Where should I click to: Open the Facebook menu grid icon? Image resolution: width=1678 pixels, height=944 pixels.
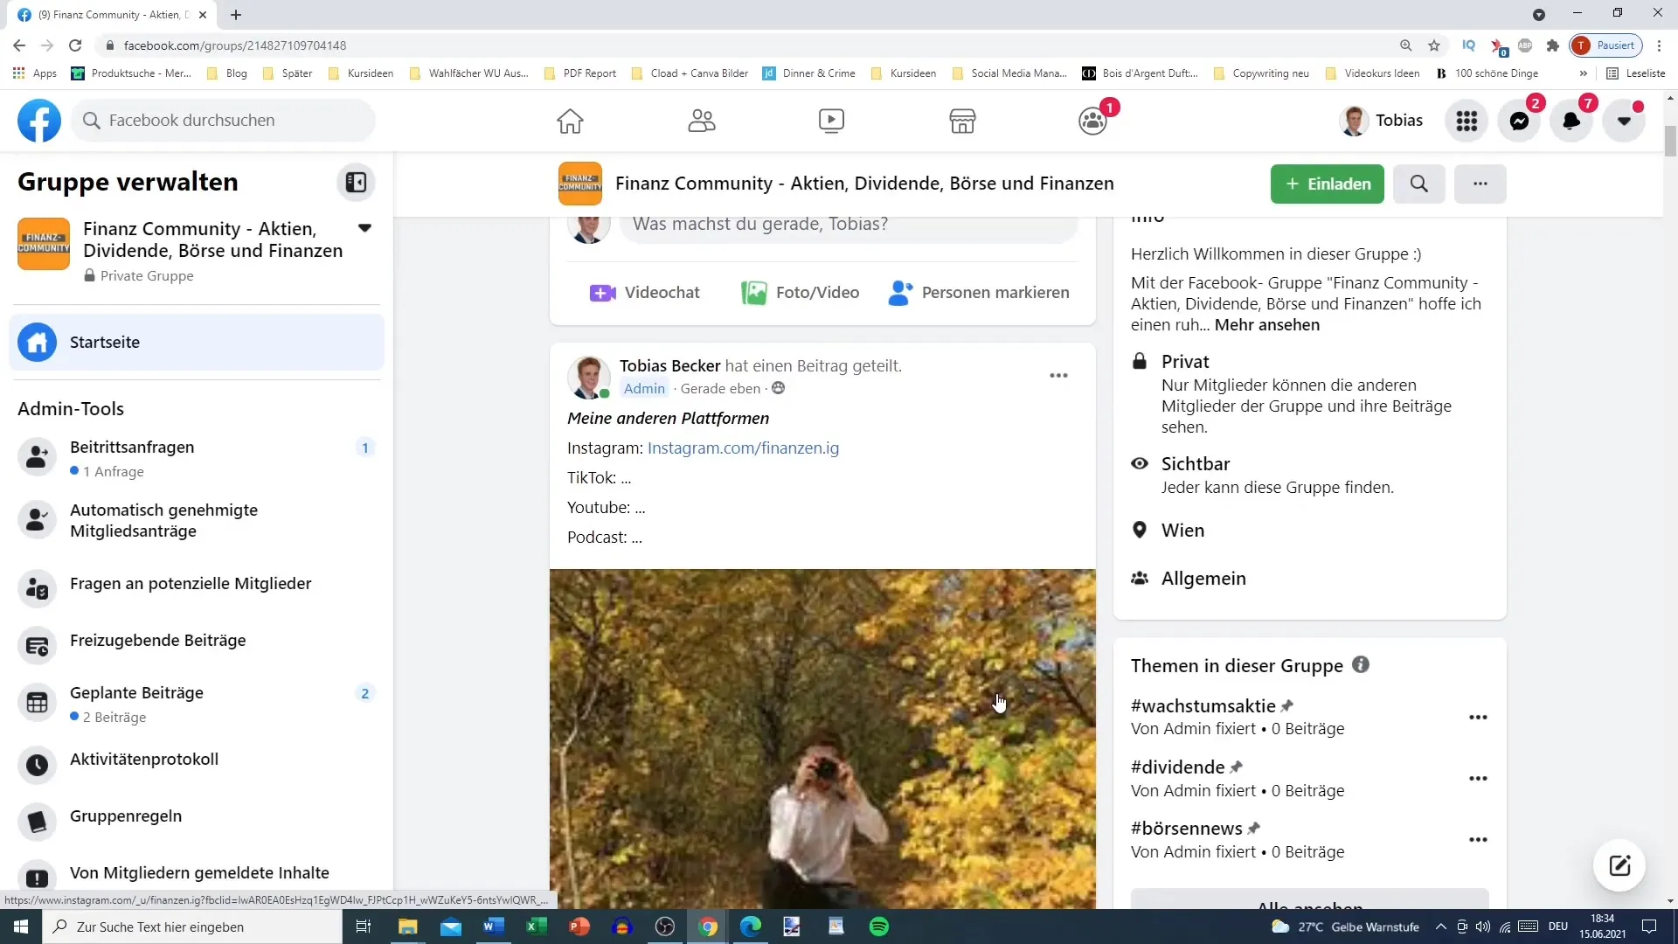[1467, 121]
